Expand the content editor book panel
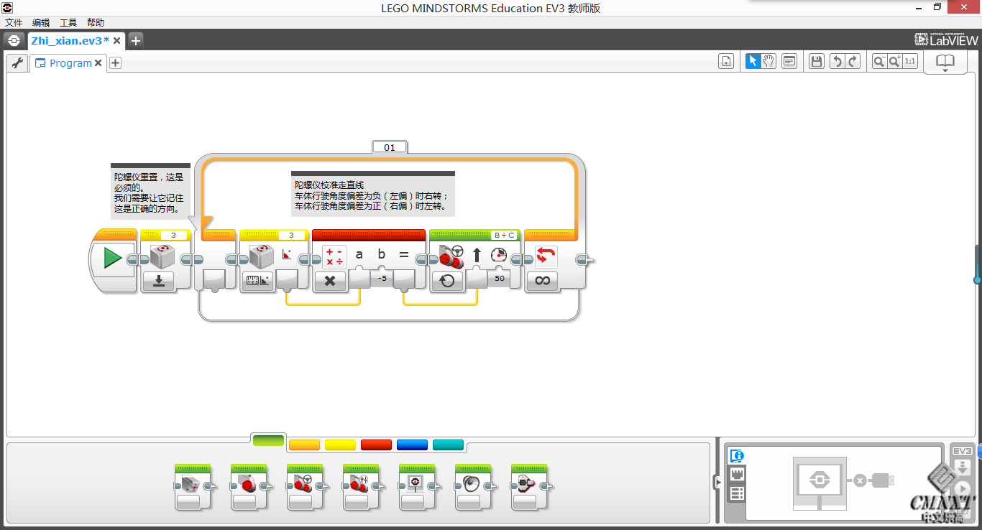This screenshot has height=530, width=982. [945, 62]
